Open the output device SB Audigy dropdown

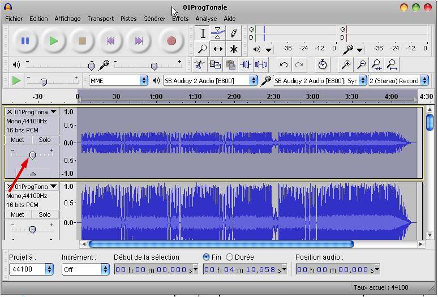tap(211, 81)
